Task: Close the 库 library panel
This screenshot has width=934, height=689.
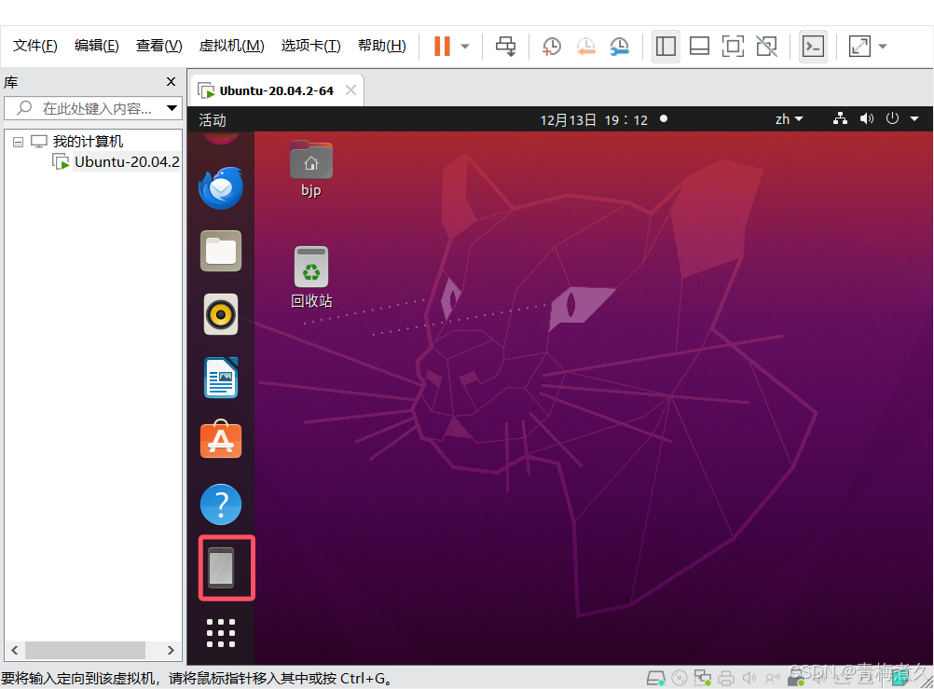Action: 171,82
